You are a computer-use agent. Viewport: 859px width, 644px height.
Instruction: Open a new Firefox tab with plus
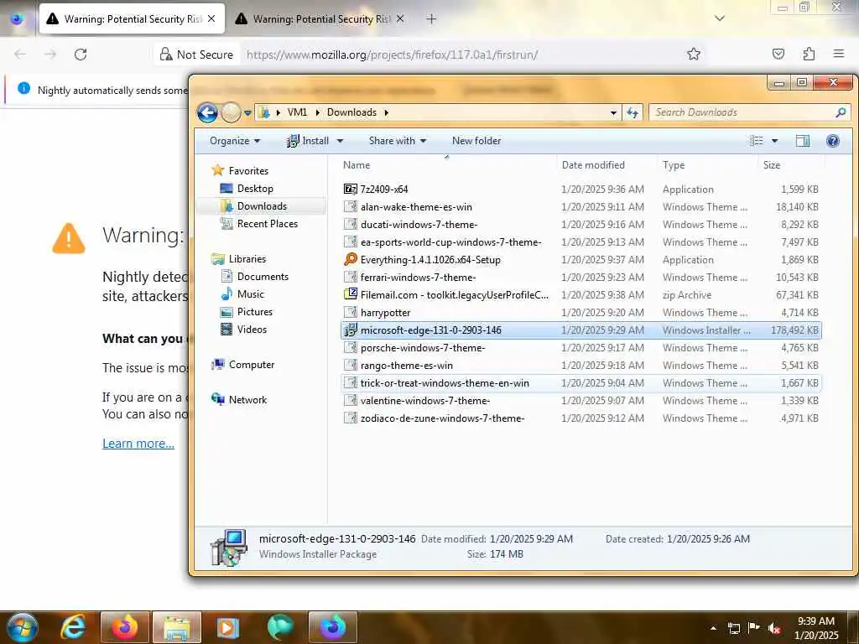pyautogui.click(x=432, y=19)
